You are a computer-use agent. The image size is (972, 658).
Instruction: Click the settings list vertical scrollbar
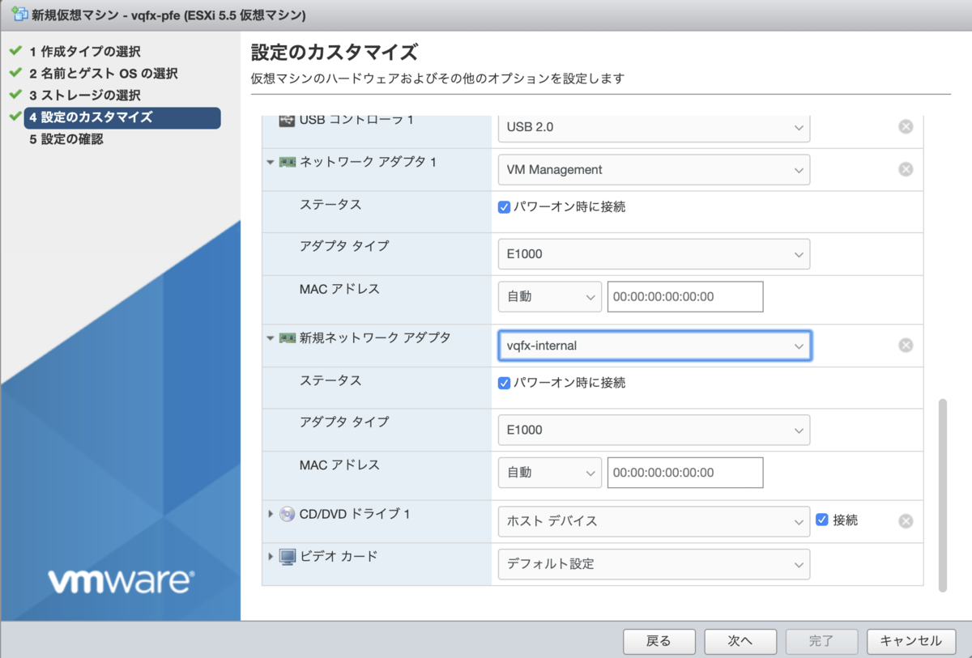coord(941,495)
